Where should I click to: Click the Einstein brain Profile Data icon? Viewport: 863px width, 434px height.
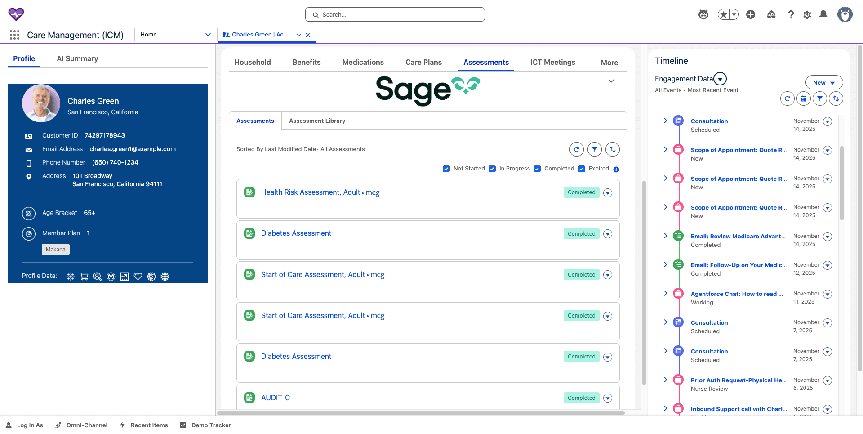coord(151,277)
